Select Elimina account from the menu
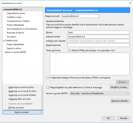This screenshot has width=133, height=123. coord(16,107)
